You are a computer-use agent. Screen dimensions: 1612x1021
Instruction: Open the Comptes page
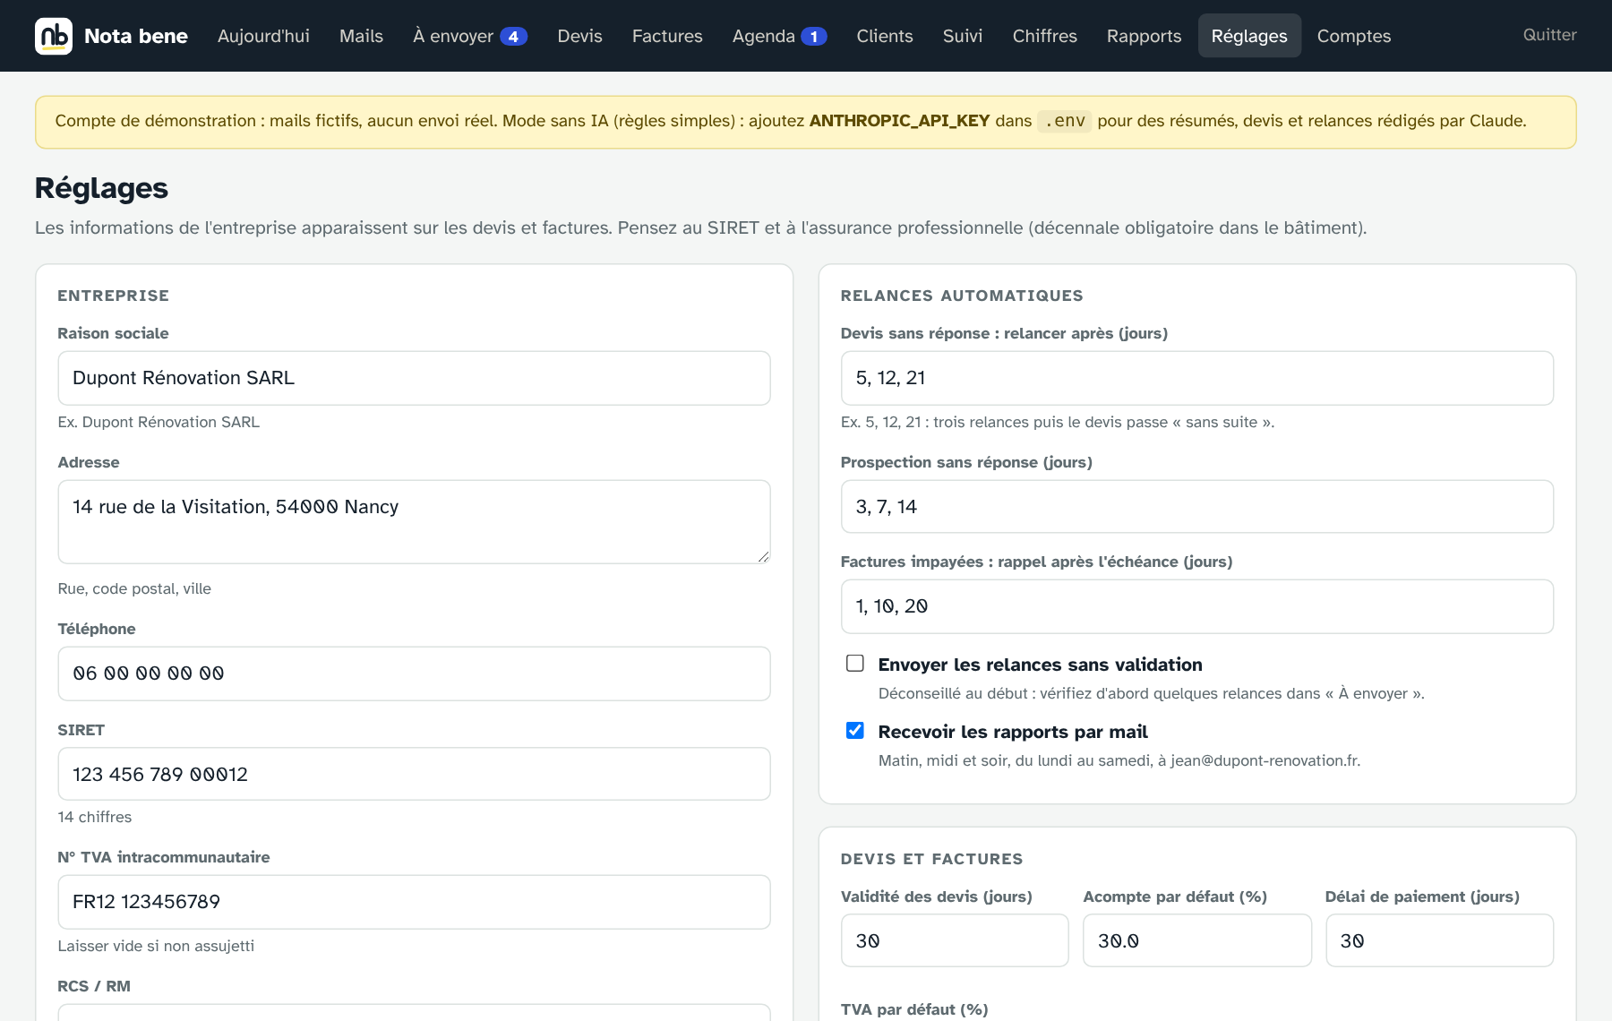click(x=1353, y=36)
